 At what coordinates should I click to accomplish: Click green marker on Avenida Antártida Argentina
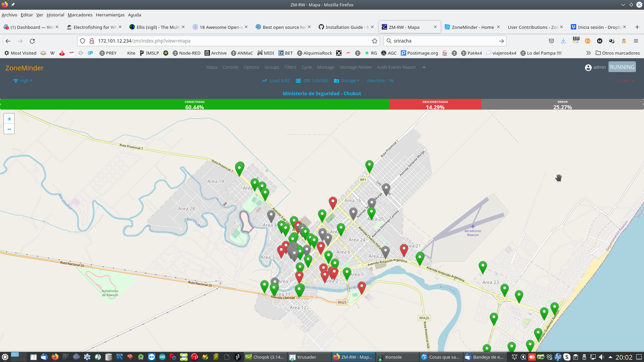420,258
